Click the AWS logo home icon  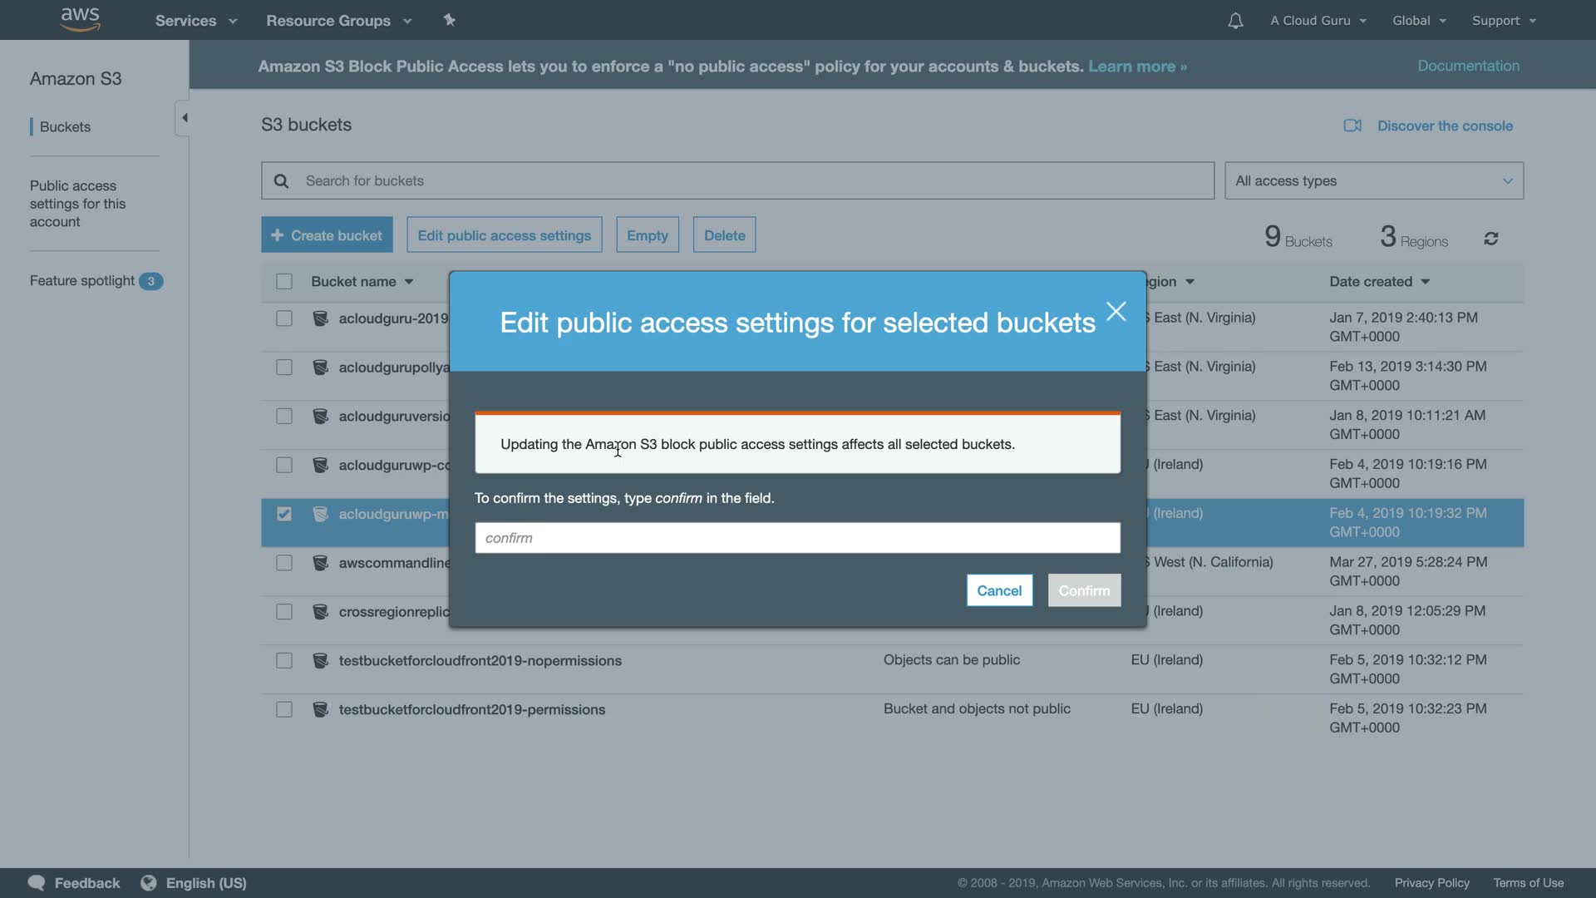80,19
